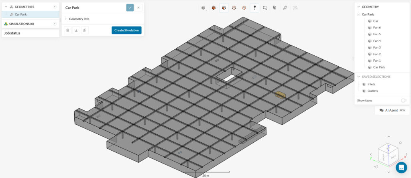Screen dimensions: 411x178
Task: Click the yellow car box in the 3D model
Action: [x=280, y=95]
